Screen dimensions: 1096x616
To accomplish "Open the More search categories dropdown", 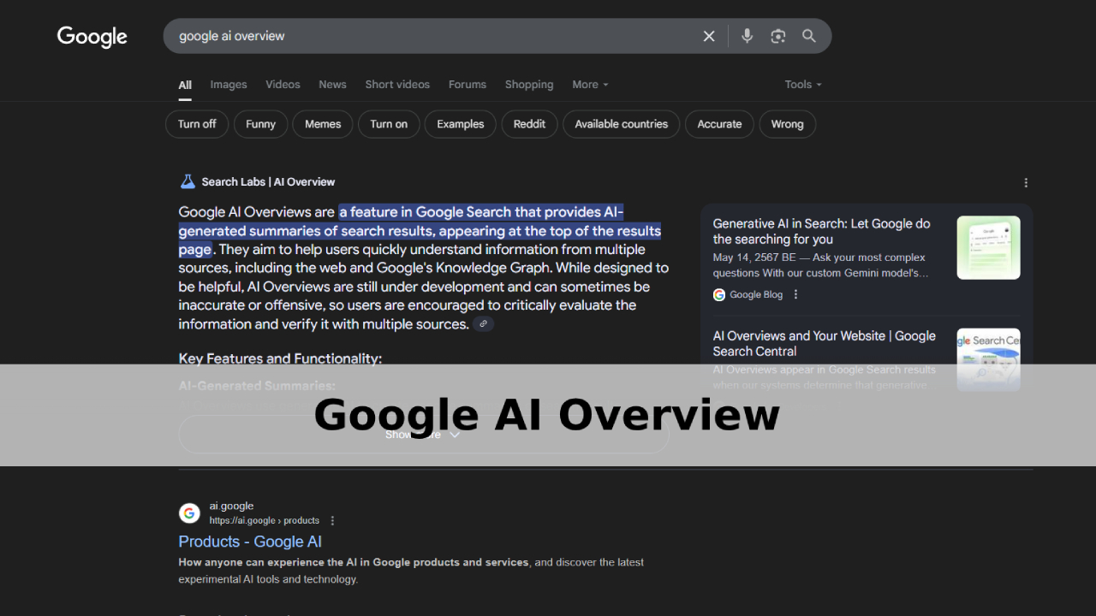I will 590,84.
